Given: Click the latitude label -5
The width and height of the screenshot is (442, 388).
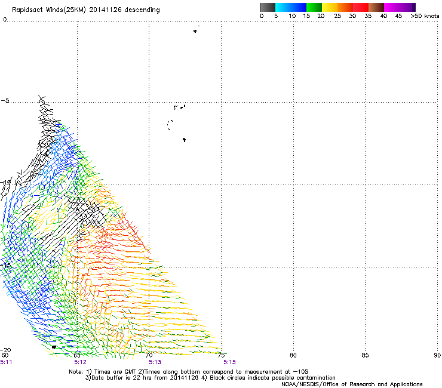Looking at the screenshot, I should (x=5, y=101).
